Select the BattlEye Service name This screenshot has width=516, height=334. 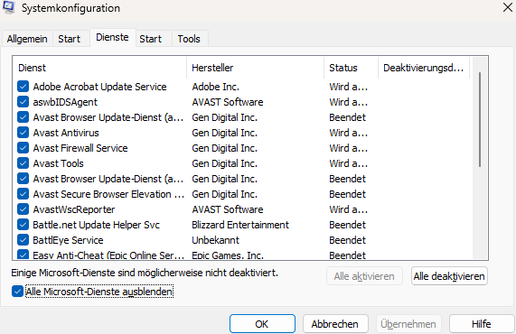[x=68, y=240]
